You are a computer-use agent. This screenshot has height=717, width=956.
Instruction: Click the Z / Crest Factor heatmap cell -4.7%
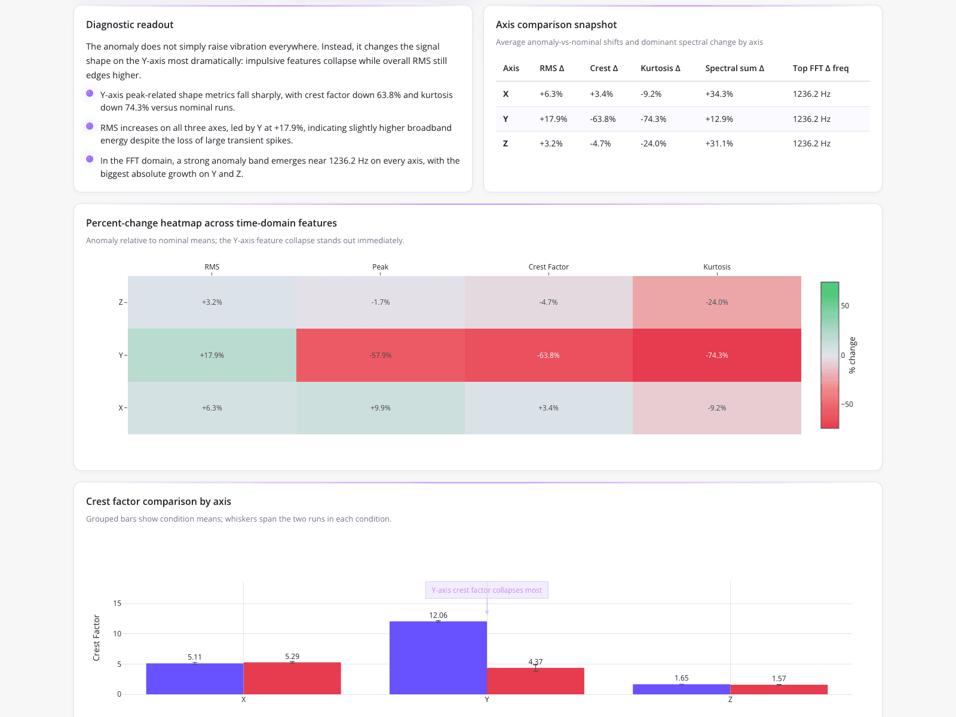[x=549, y=302]
